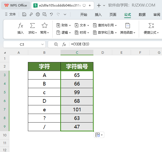Viewport: 162px width, 152px height.
Task: Select column A header
Action: (19, 53)
